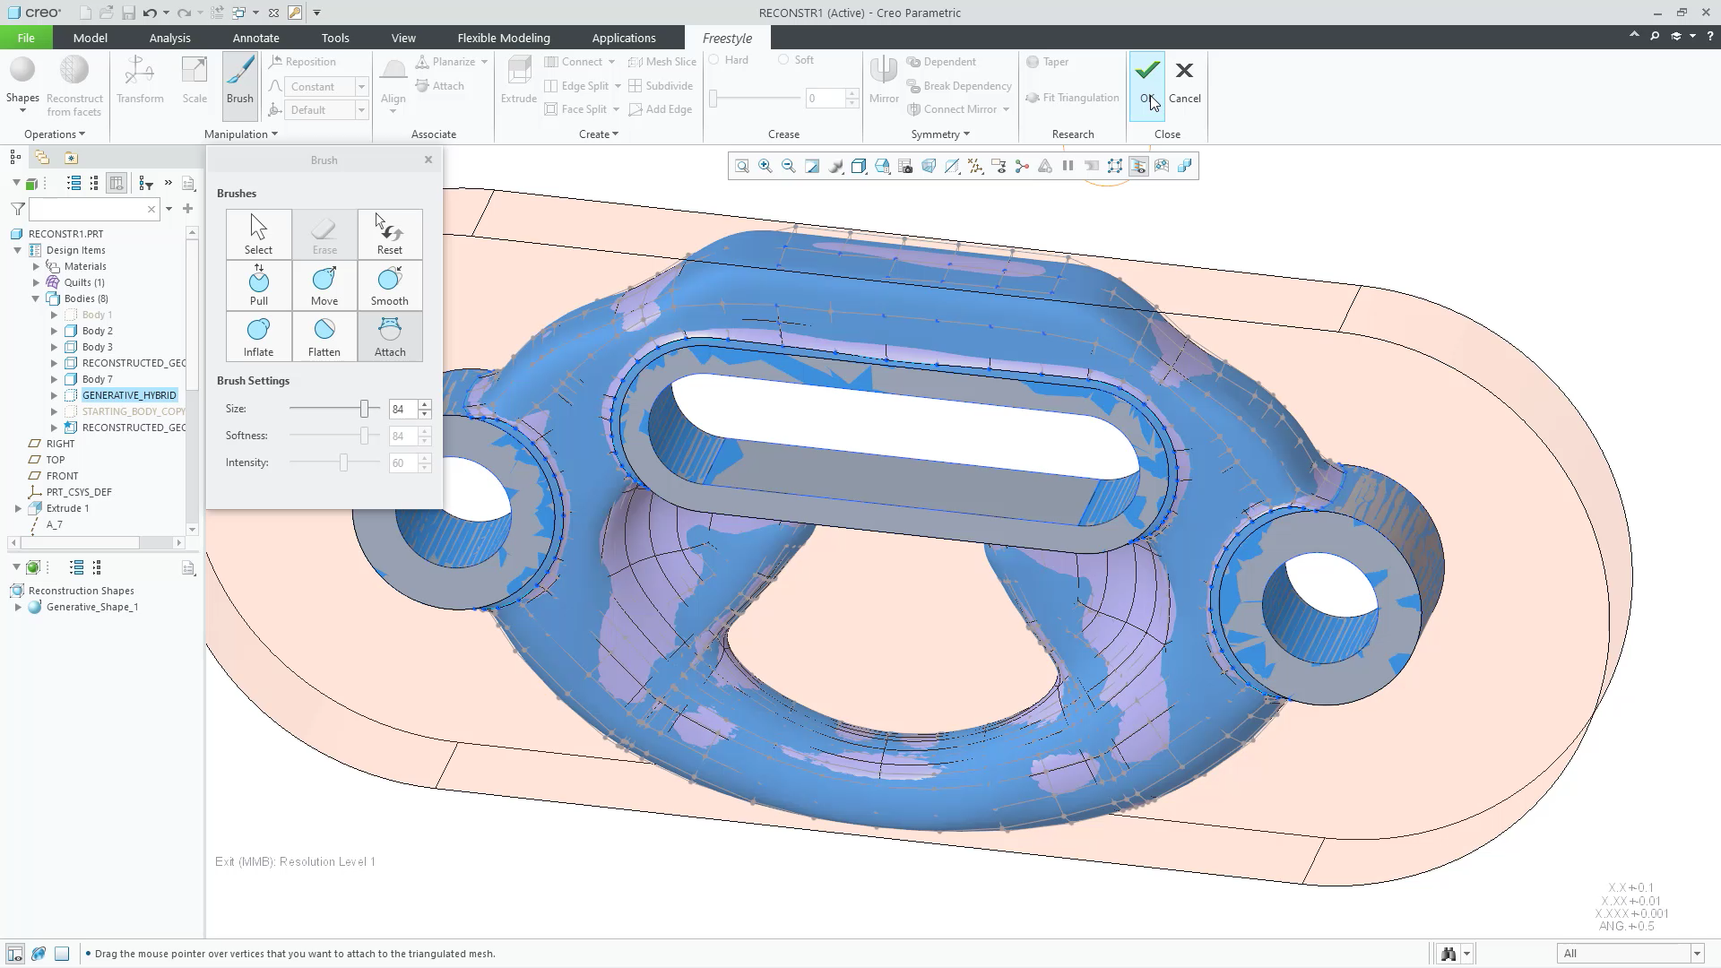Click Refit view icon in graphics toolbar
This screenshot has height=968, width=1721.
(742, 166)
